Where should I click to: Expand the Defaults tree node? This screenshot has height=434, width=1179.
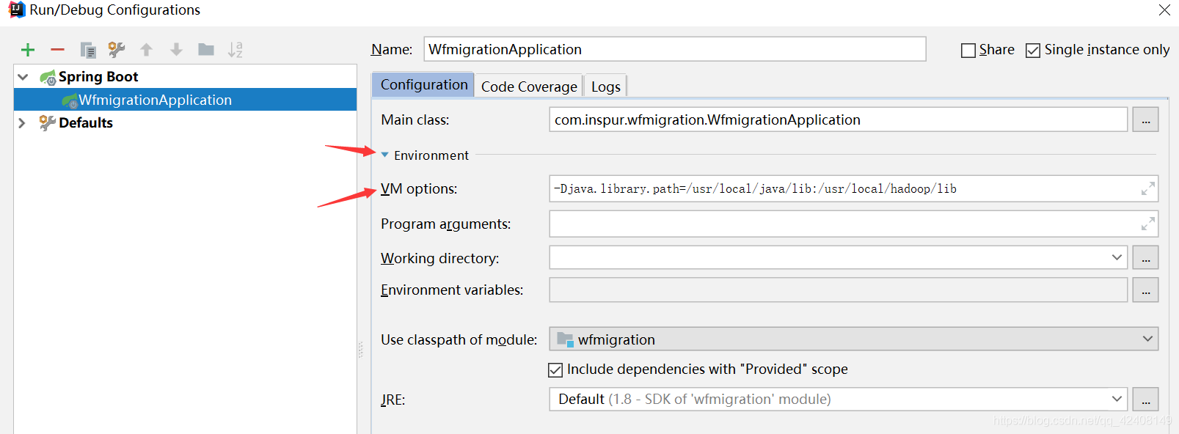(x=22, y=122)
